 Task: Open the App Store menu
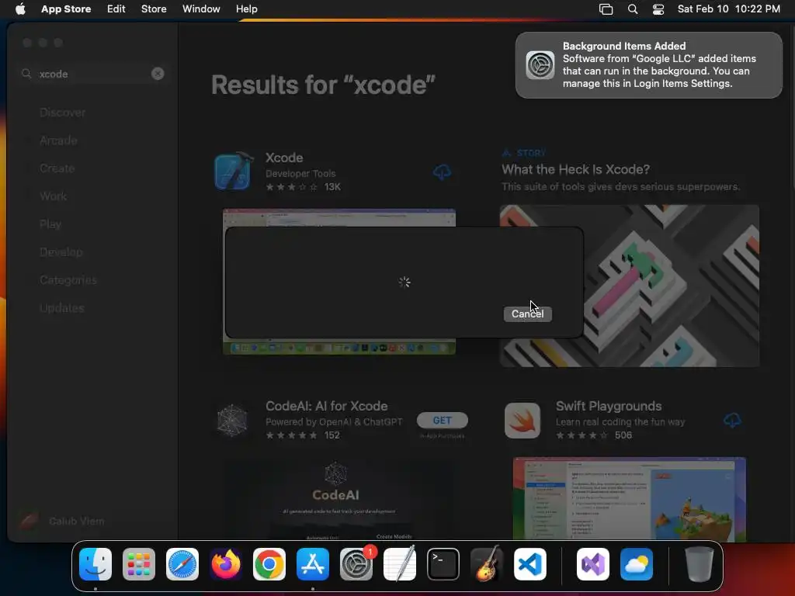66,9
